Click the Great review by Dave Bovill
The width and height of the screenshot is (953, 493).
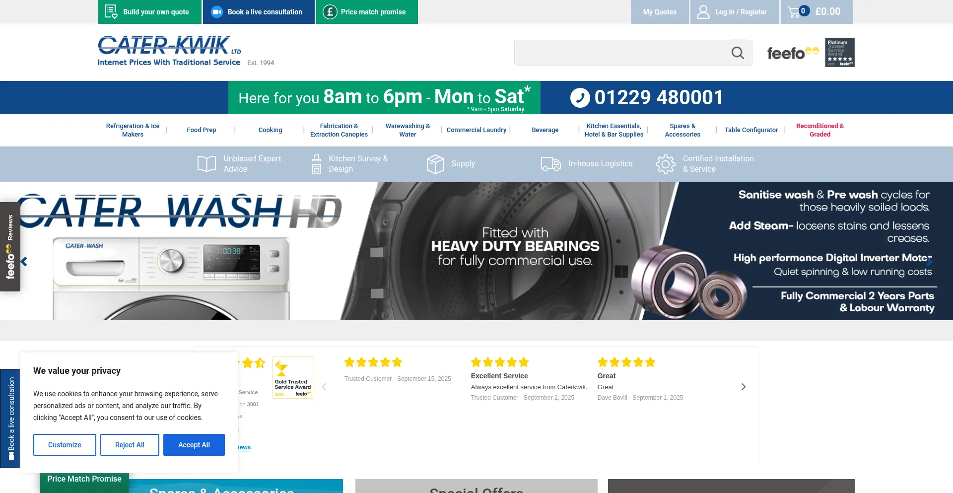tap(606, 376)
